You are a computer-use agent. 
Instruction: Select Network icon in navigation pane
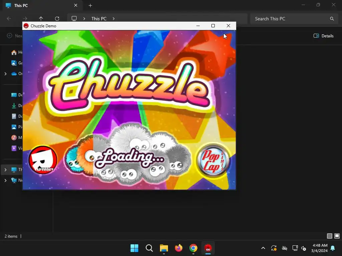pyautogui.click(x=14, y=180)
